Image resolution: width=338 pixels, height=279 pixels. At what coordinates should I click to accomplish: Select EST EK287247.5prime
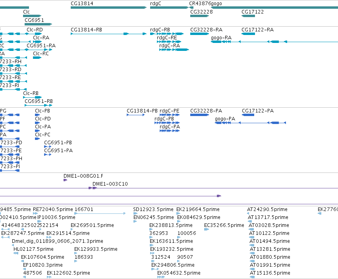point(6,237)
